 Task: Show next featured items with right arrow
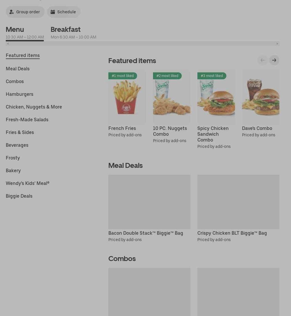point(274,60)
